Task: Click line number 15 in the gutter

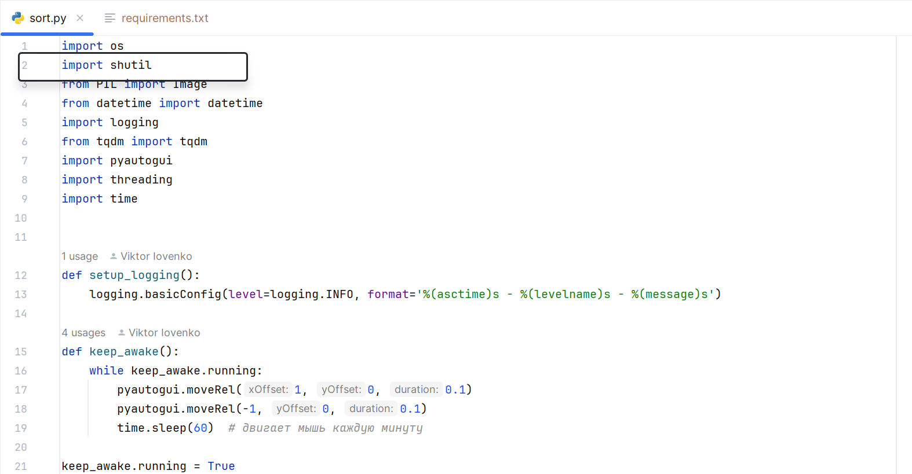Action: pyautogui.click(x=21, y=352)
